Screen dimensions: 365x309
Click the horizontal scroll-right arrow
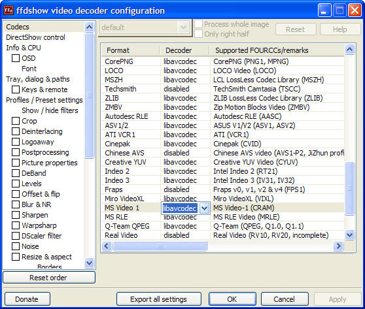338,246
